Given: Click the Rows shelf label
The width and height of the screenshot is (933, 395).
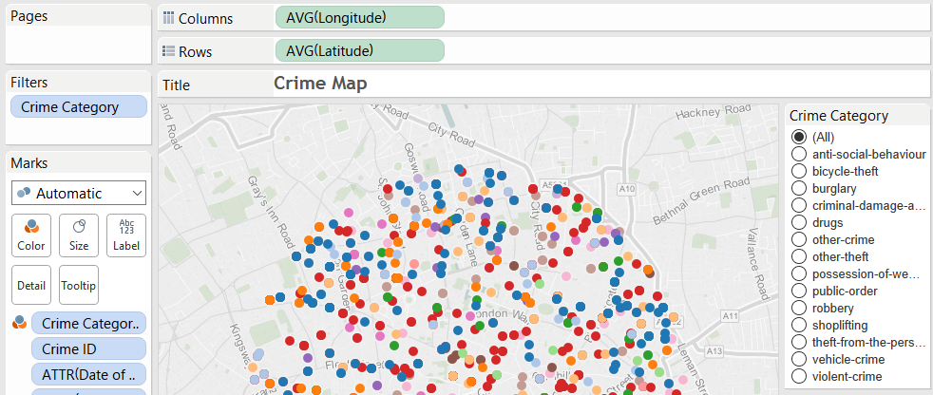Looking at the screenshot, I should tap(195, 52).
